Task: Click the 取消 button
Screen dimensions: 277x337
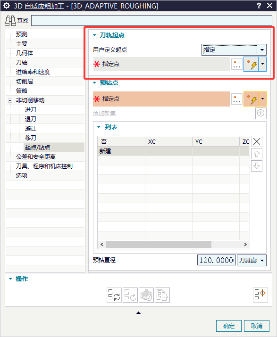Action: [257, 326]
